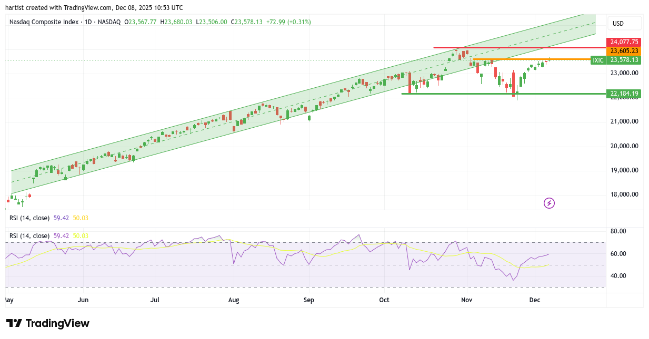Click the green IXIC symbol tag
The image size is (649, 339).
pyautogui.click(x=598, y=60)
